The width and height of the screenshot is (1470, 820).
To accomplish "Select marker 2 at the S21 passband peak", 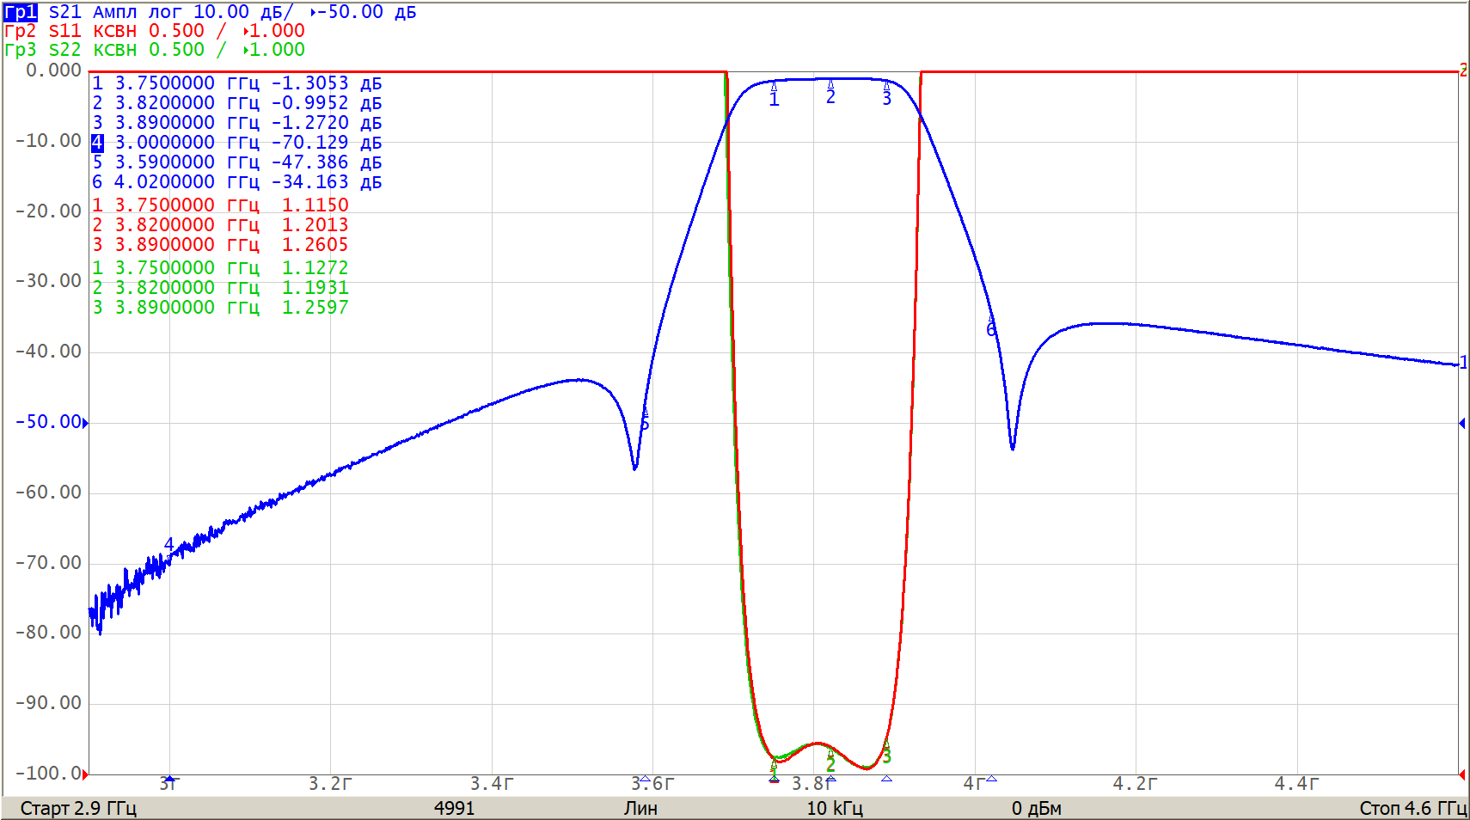I will [x=830, y=93].
